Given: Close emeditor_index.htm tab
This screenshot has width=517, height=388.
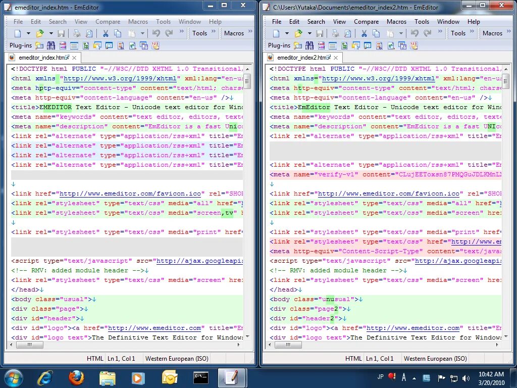Looking at the screenshot, I should point(74,58).
